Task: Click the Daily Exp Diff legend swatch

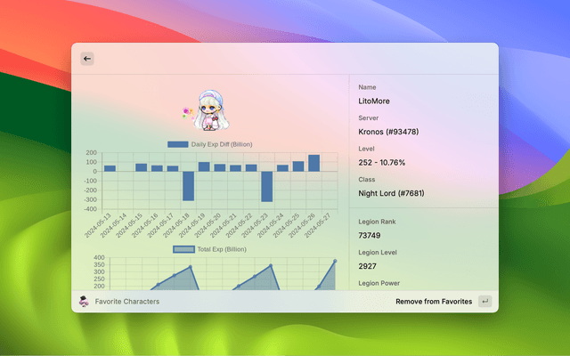Action: click(x=177, y=144)
